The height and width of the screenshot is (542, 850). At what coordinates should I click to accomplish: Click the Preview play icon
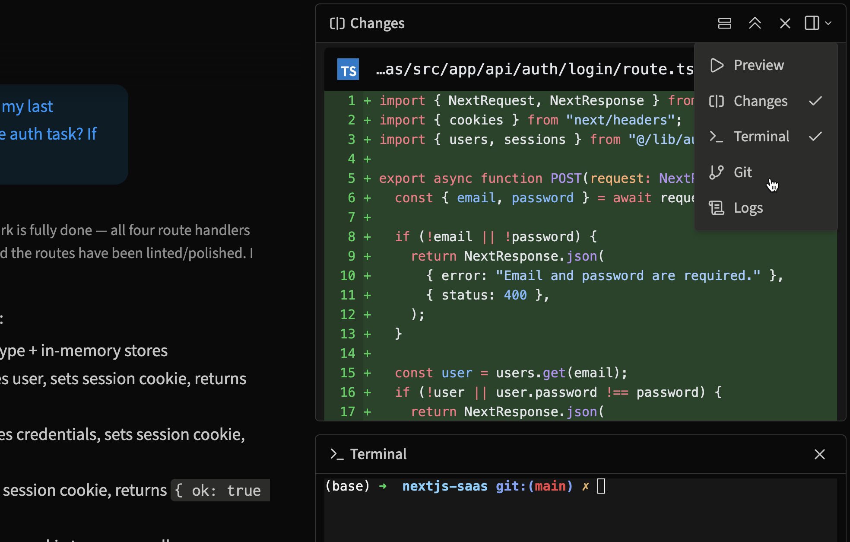click(x=717, y=65)
